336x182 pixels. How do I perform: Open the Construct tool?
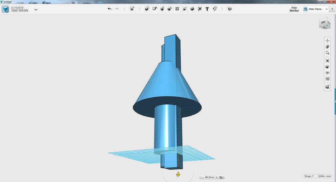[x=162, y=9]
